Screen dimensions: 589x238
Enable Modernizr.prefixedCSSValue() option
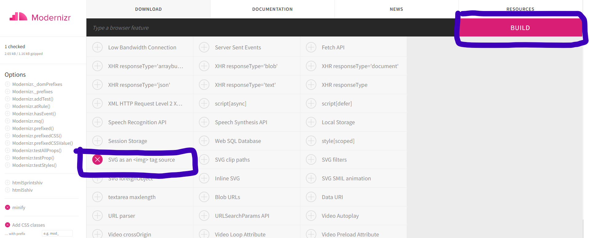coord(8,143)
